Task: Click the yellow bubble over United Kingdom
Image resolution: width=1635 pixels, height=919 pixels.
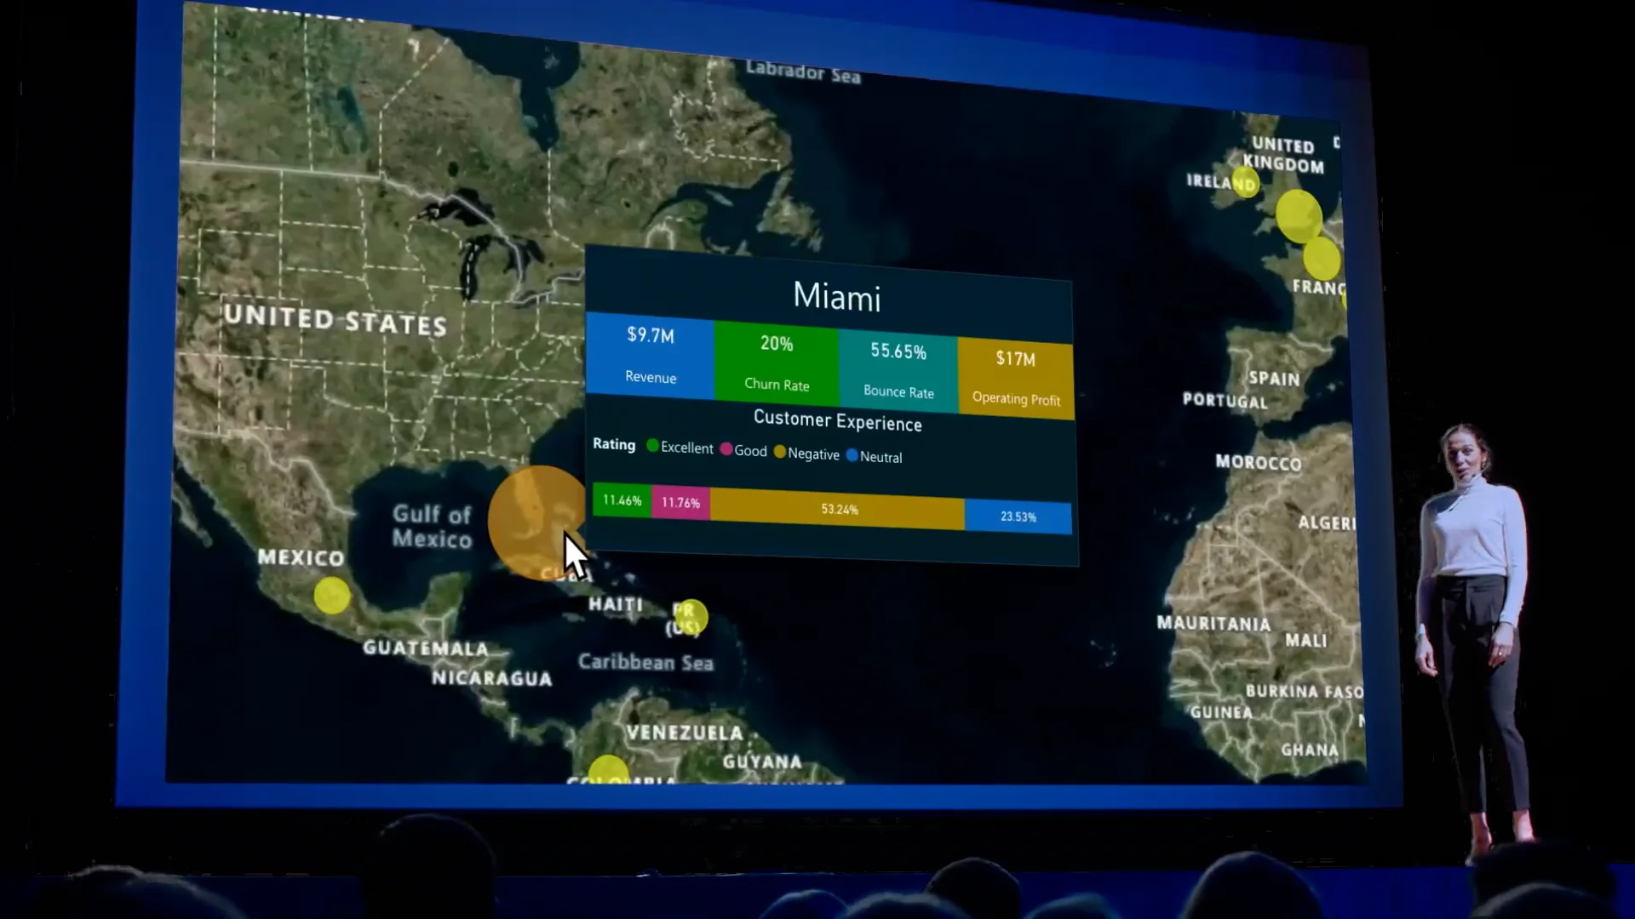Action: click(1298, 214)
